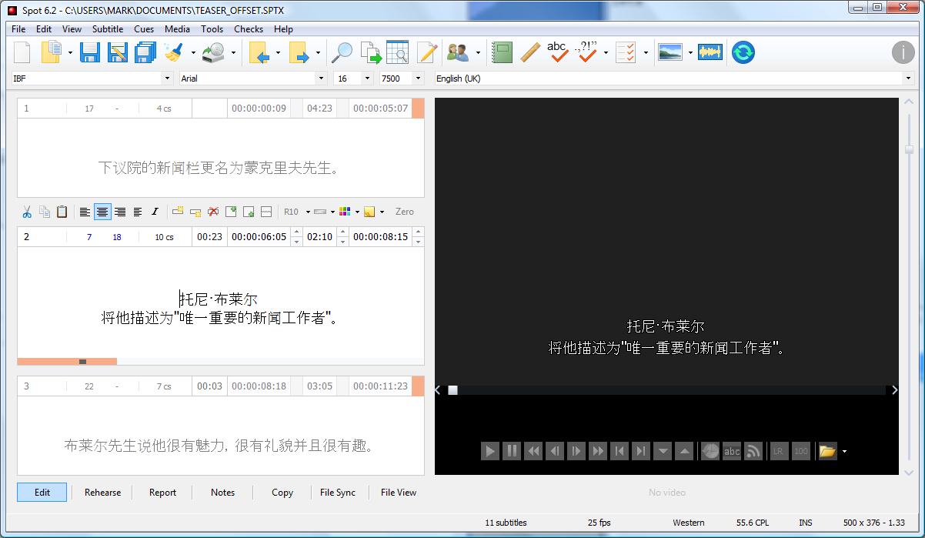Open the green notebook icon

pyautogui.click(x=502, y=52)
